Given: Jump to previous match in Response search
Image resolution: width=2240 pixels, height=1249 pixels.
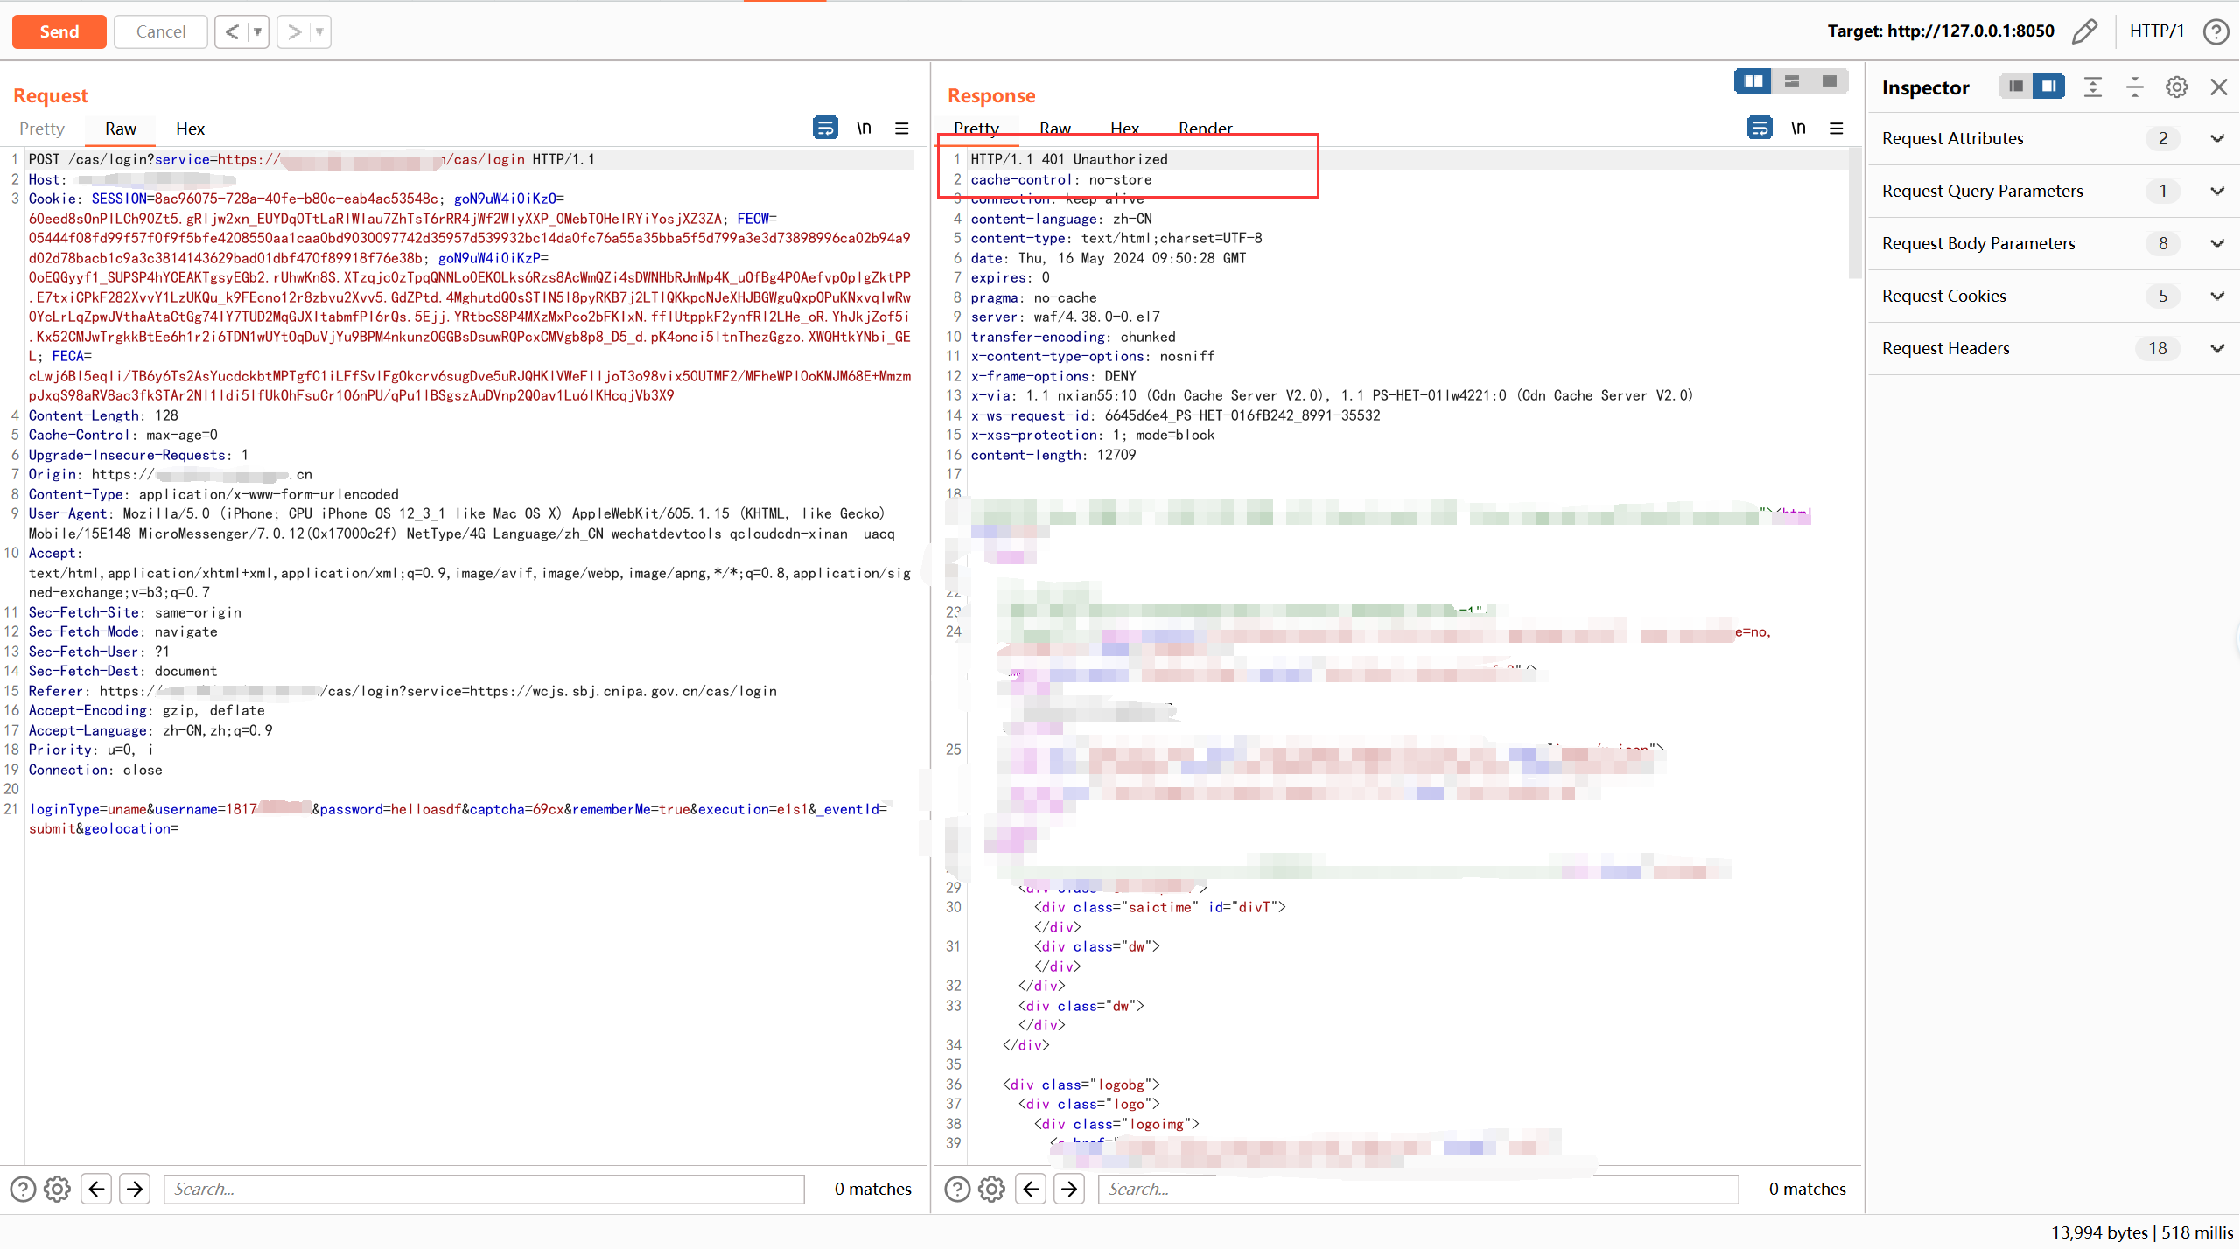Looking at the screenshot, I should tap(1031, 1189).
